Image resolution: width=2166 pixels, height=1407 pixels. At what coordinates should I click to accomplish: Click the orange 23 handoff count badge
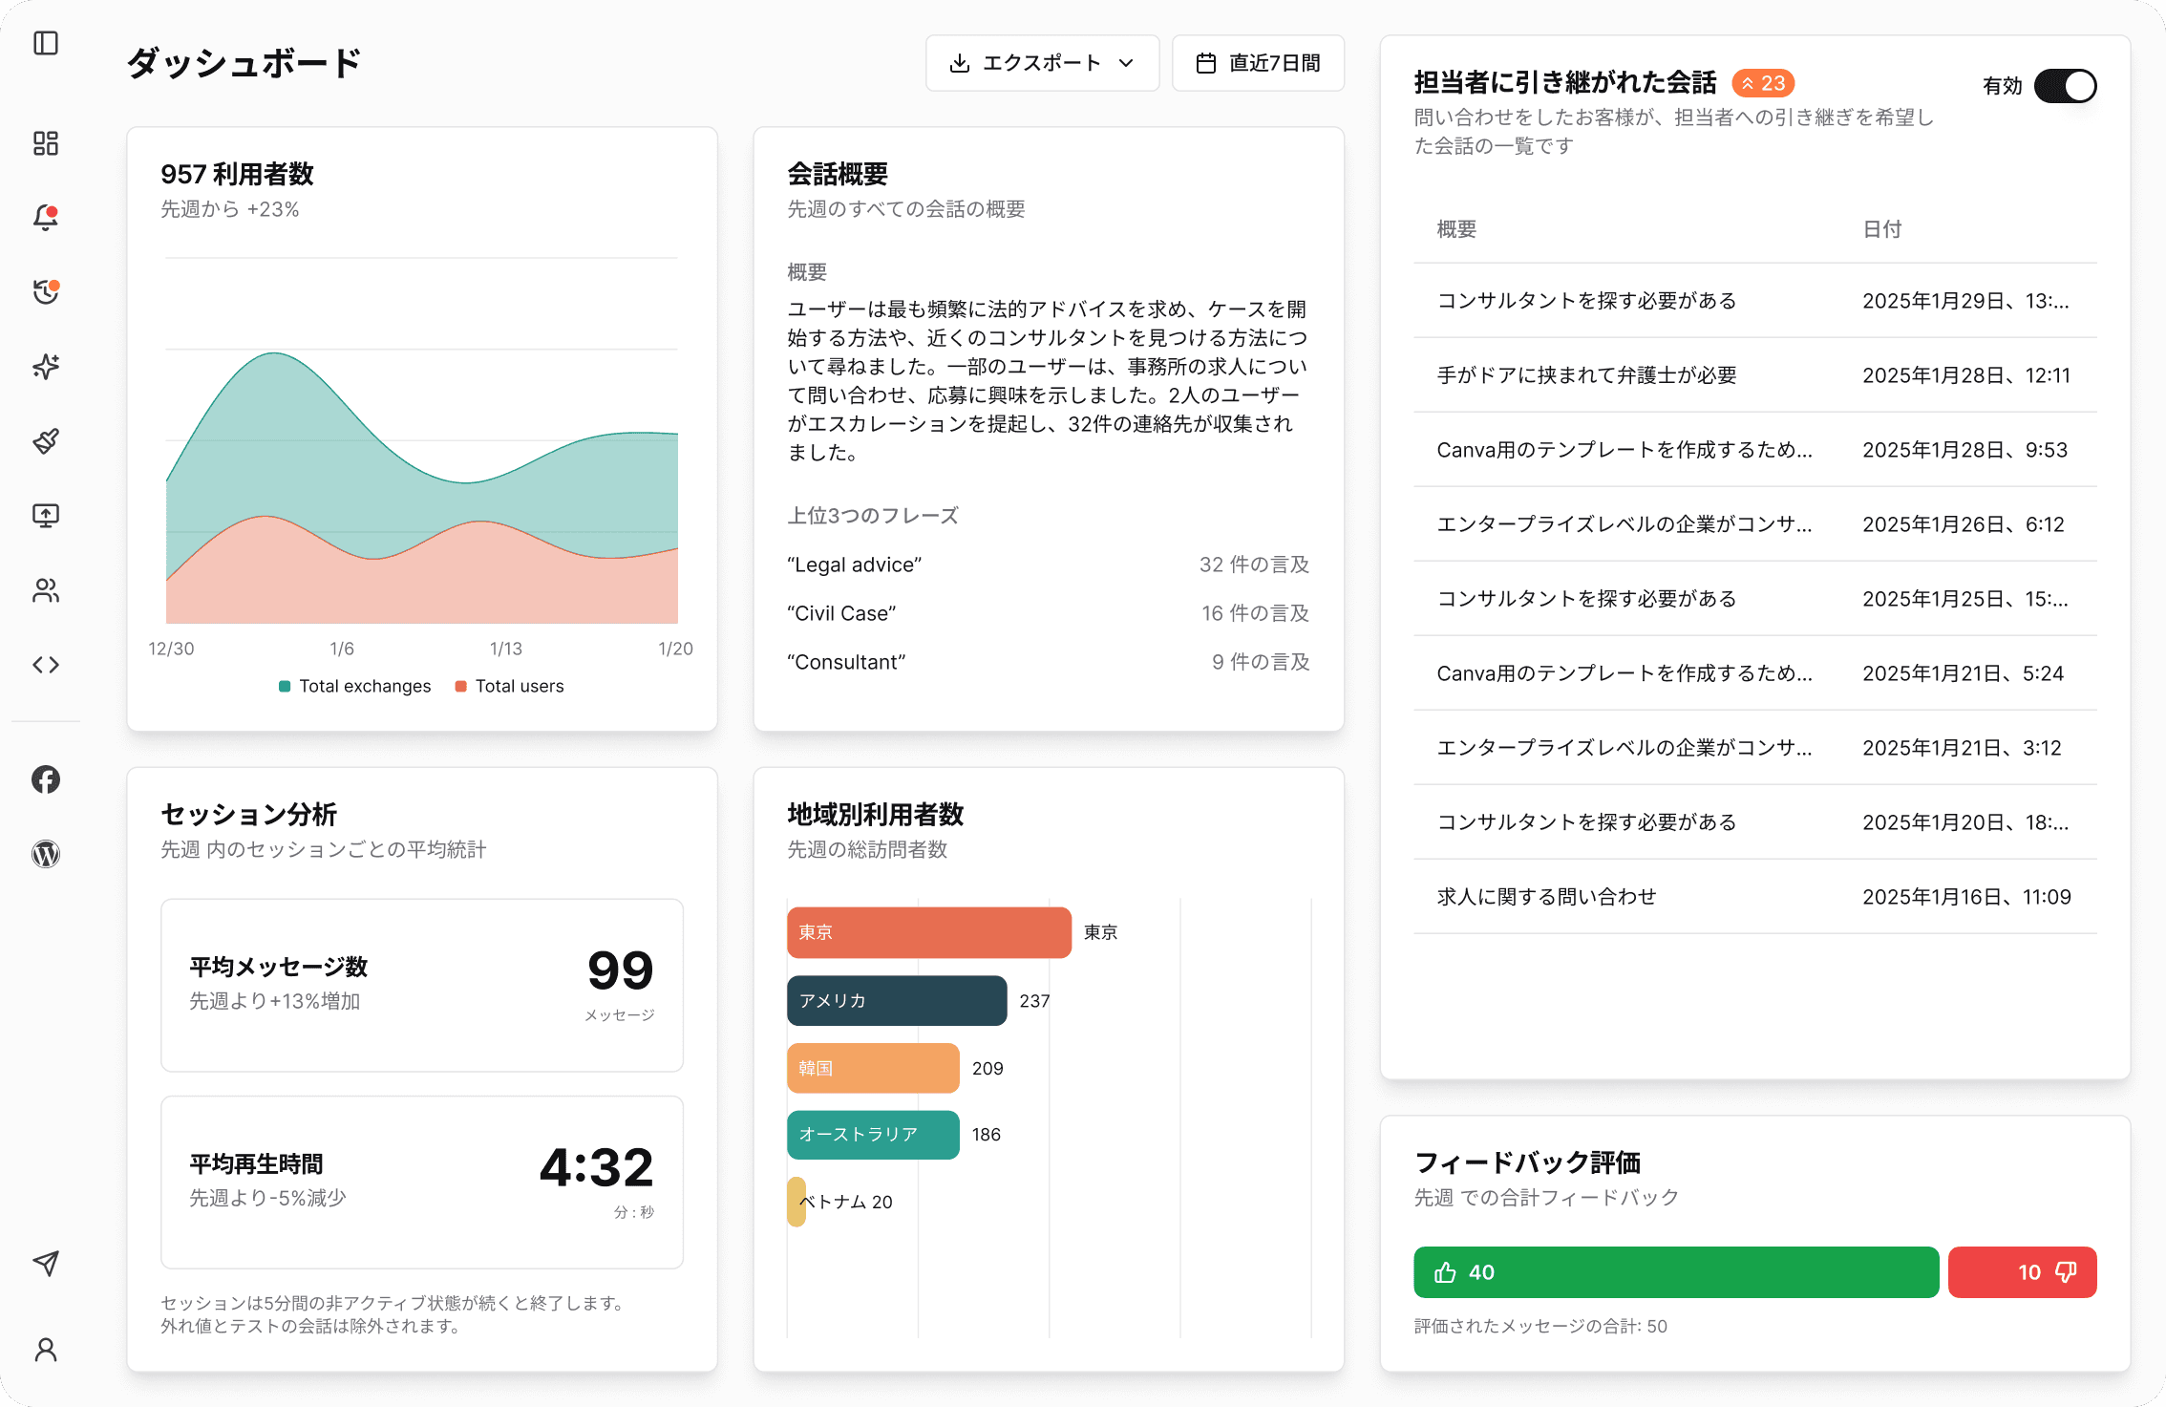click(x=1763, y=83)
